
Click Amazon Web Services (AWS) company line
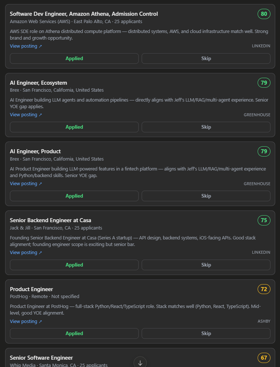[76, 22]
